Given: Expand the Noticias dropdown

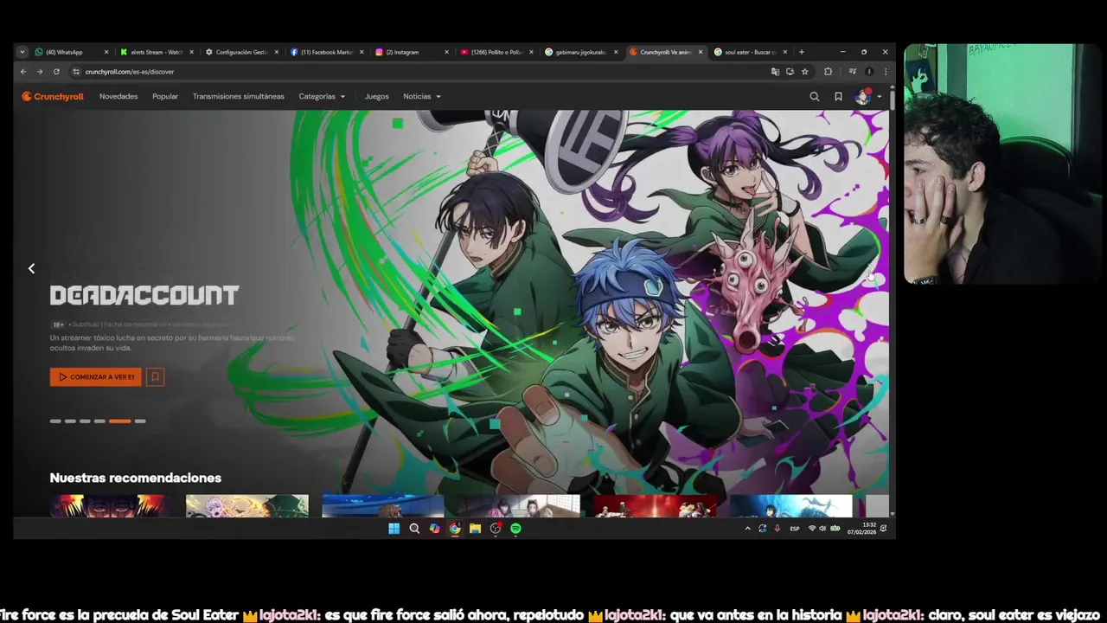Looking at the screenshot, I should (422, 96).
